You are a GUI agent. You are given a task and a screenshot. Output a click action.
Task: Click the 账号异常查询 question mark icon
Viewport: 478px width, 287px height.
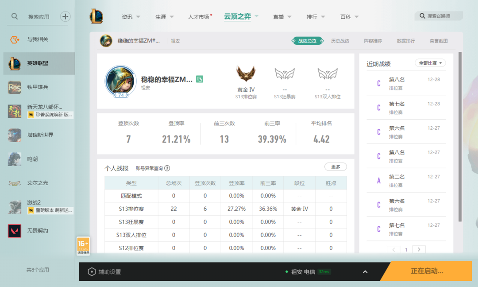click(167, 168)
